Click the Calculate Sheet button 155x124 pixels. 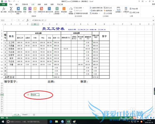pyautogui.click(x=134, y=12)
